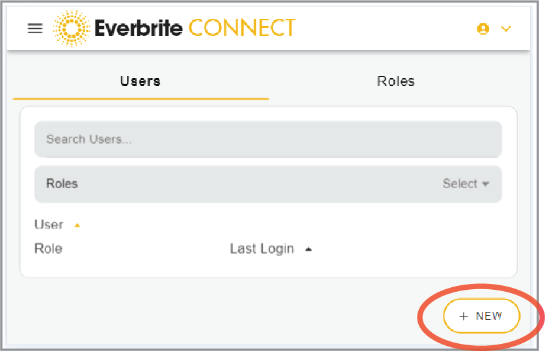The image size is (545, 353).
Task: Click the Roles label in the filter box
Action: coord(62,184)
